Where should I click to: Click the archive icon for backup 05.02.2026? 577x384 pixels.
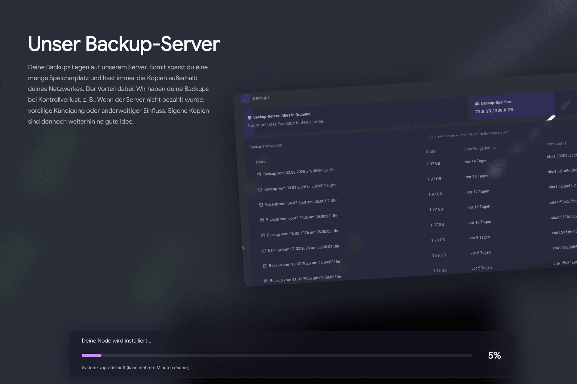click(x=262, y=220)
